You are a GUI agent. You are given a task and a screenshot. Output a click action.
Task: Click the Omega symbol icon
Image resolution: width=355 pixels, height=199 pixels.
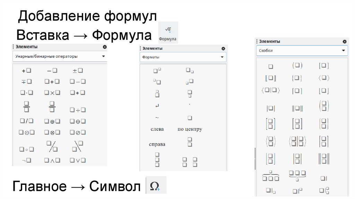(155, 186)
